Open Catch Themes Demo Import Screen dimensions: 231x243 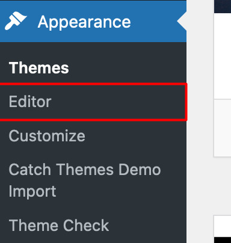click(85, 180)
